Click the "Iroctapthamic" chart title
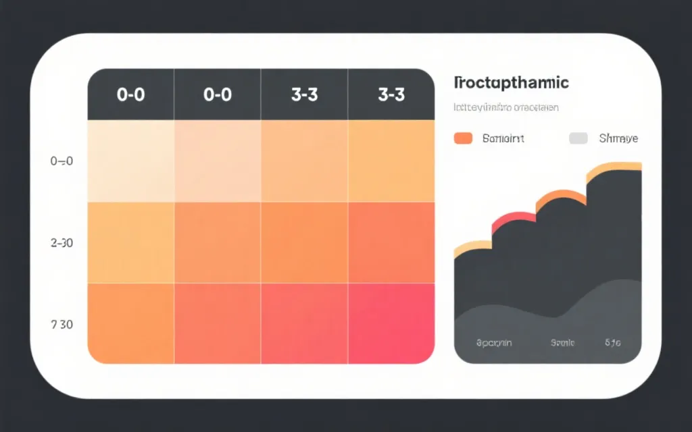 (x=512, y=83)
